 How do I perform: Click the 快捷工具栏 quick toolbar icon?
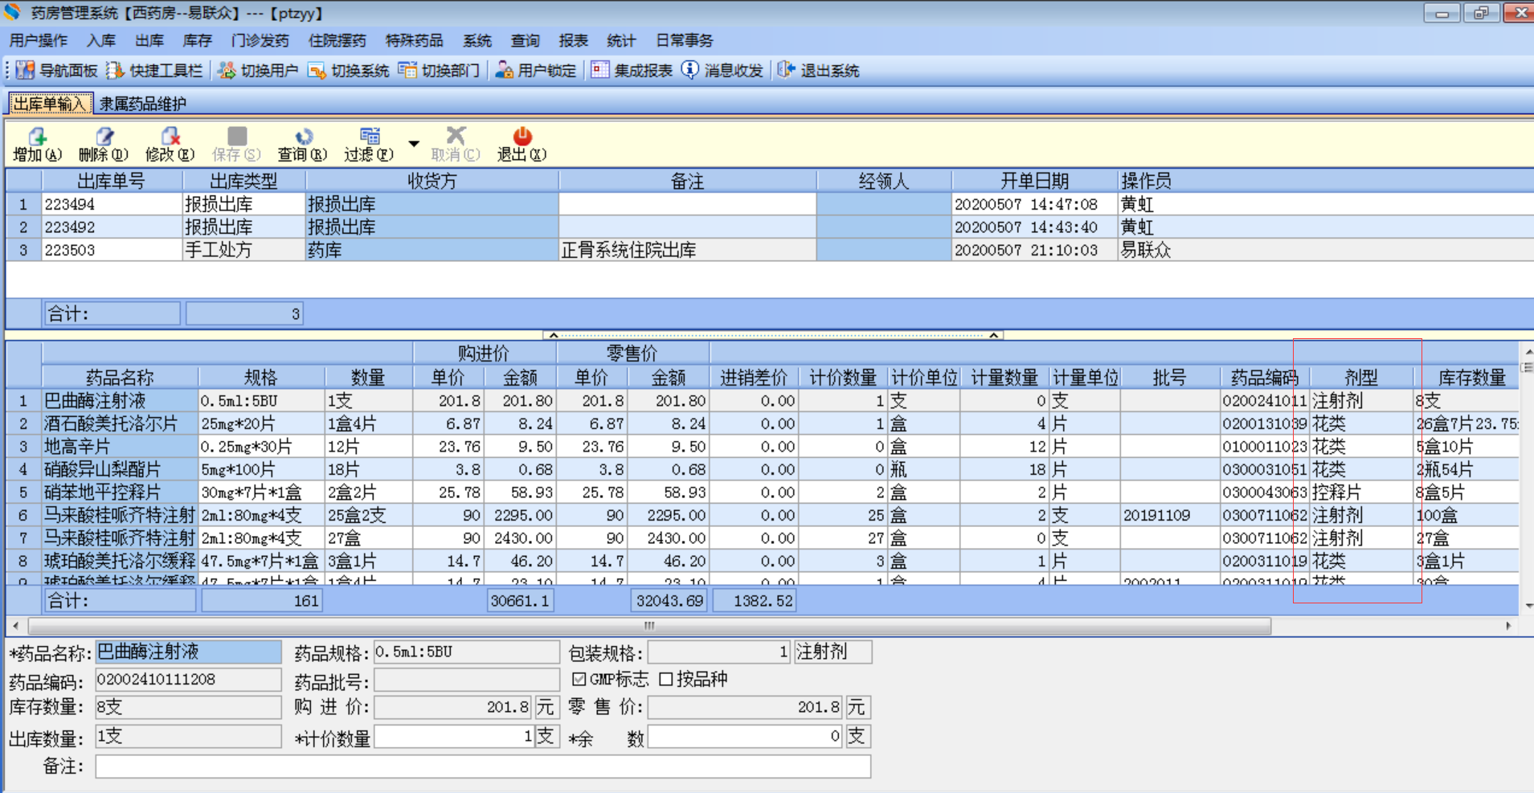pyautogui.click(x=115, y=70)
